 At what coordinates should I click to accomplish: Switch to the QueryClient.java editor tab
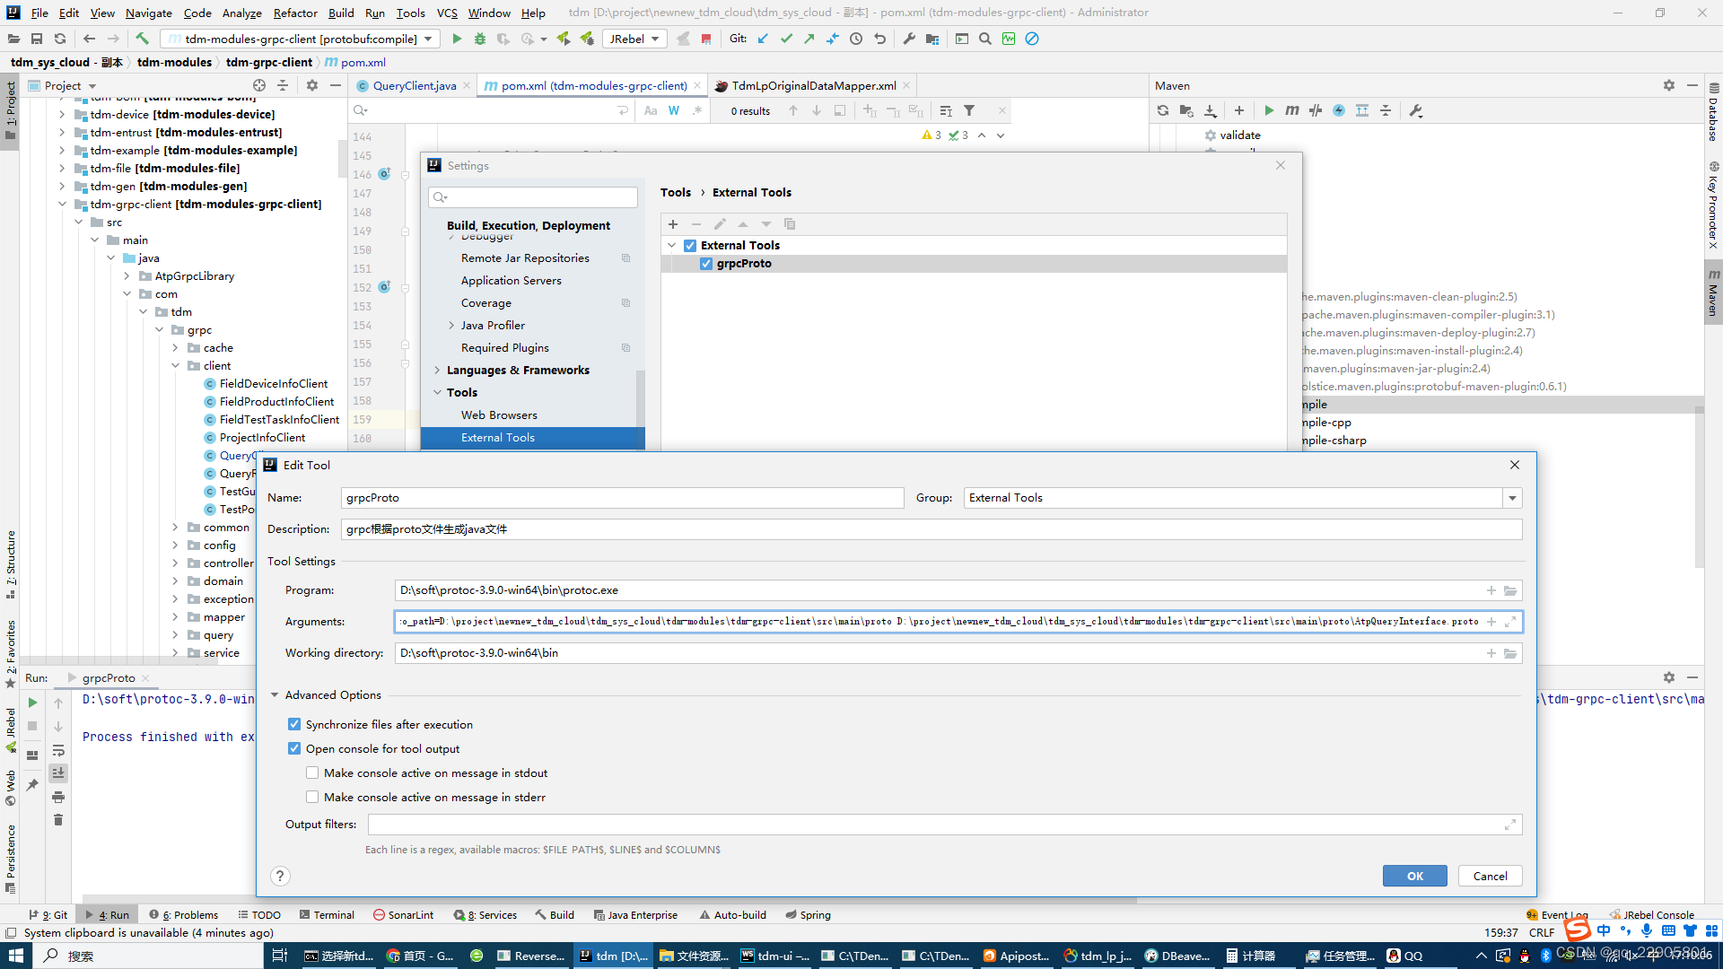(x=413, y=86)
